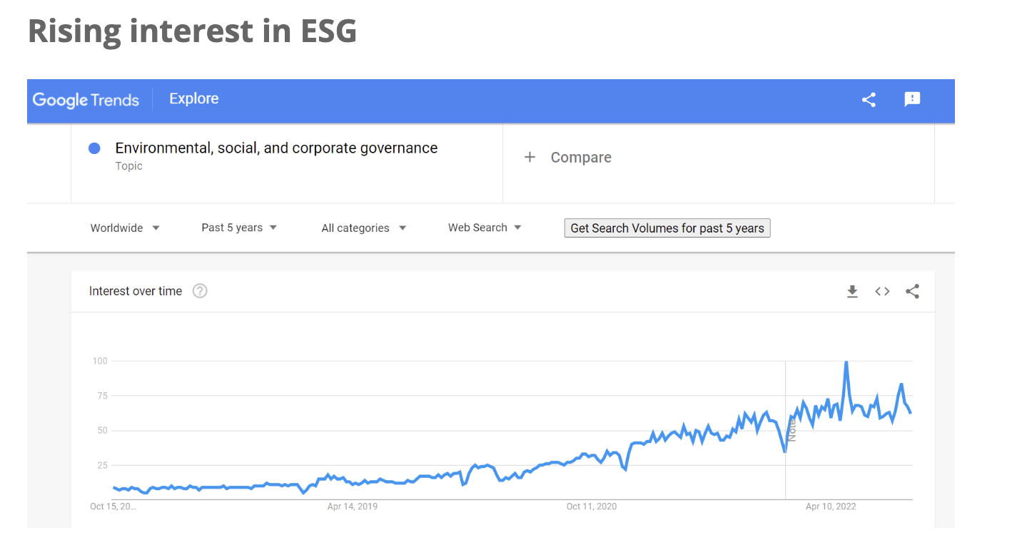Expand the Past 5 years time range dropdown
The height and width of the screenshot is (545, 1012).
(239, 228)
